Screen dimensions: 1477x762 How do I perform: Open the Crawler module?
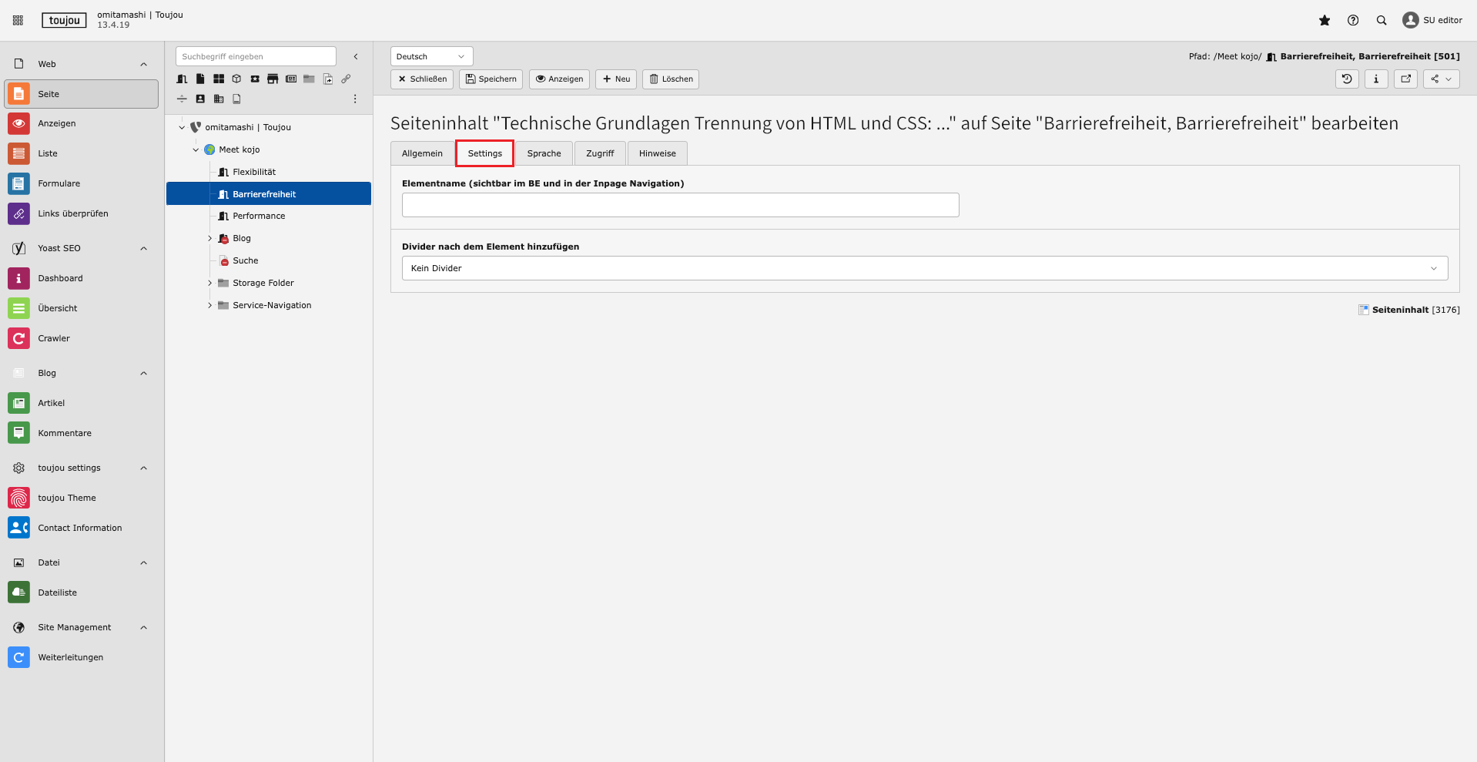point(54,338)
